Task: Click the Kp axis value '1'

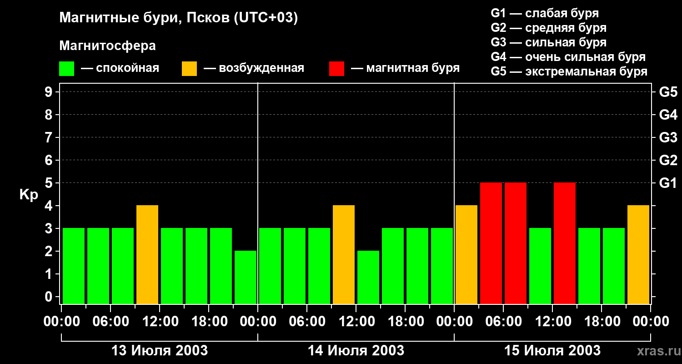Action: pyautogui.click(x=50, y=274)
